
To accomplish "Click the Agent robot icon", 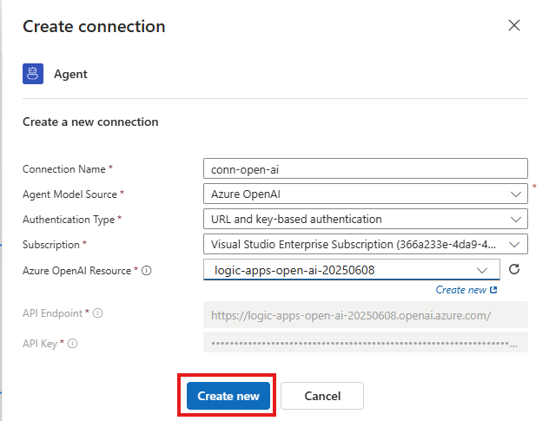I will click(33, 74).
